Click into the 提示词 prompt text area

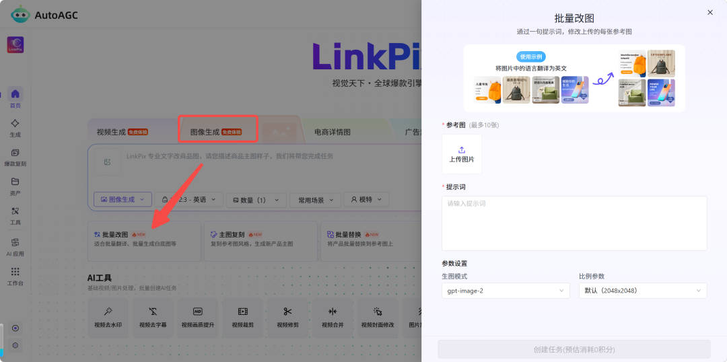coord(574,223)
